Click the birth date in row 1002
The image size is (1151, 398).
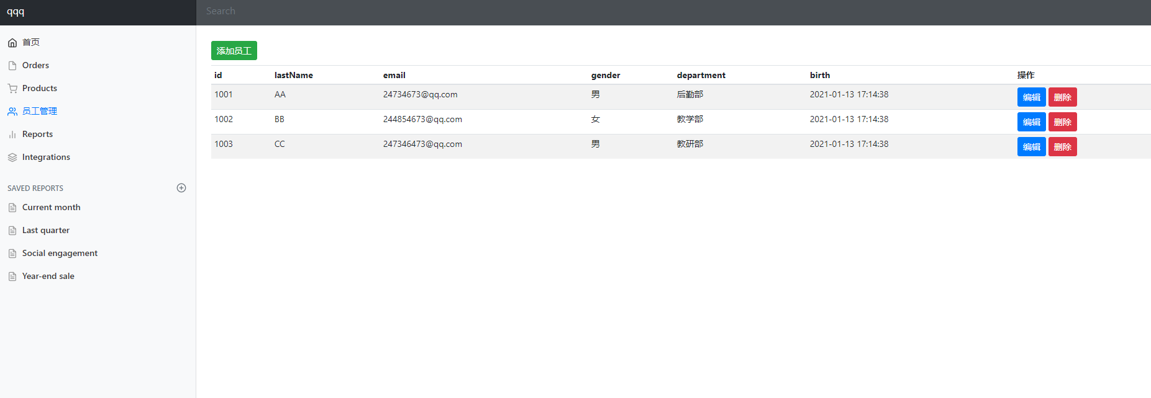849,119
